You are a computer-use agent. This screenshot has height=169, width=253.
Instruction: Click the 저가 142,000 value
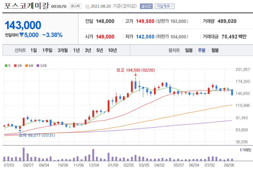[x=145, y=37]
